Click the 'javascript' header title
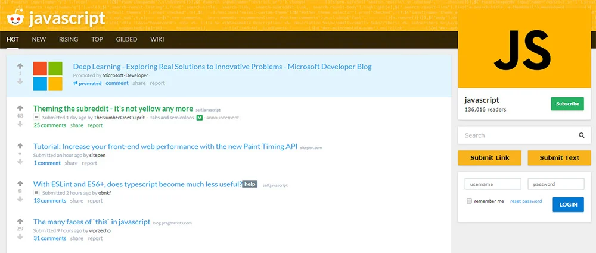 click(x=67, y=18)
